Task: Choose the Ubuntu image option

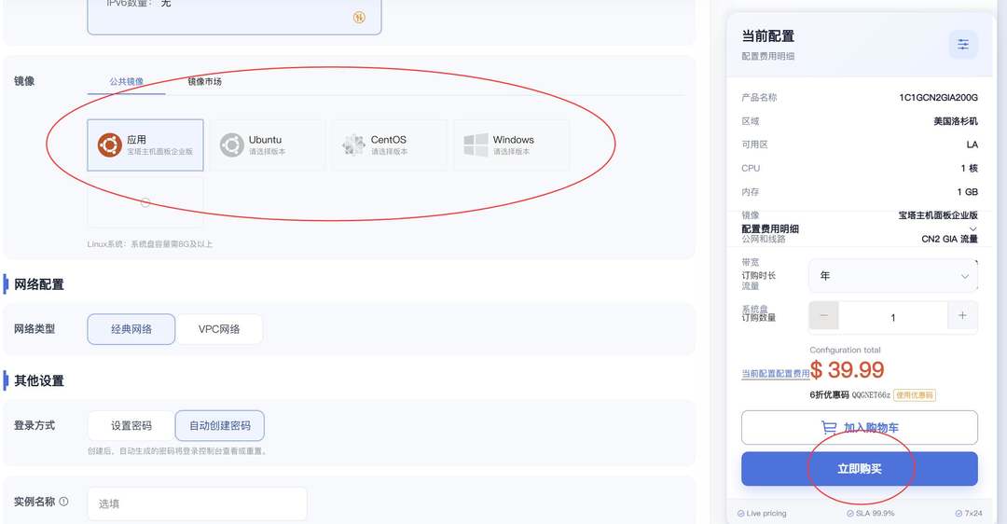Action: click(x=268, y=145)
